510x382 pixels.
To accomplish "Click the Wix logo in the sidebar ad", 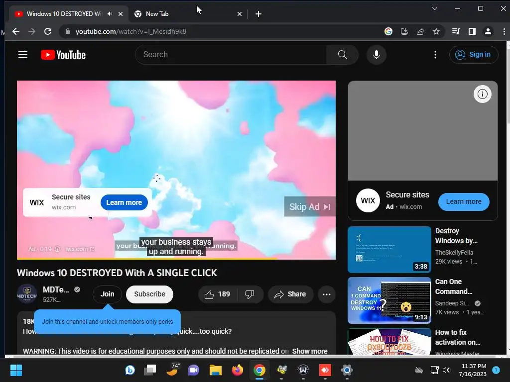I will click(x=368, y=200).
